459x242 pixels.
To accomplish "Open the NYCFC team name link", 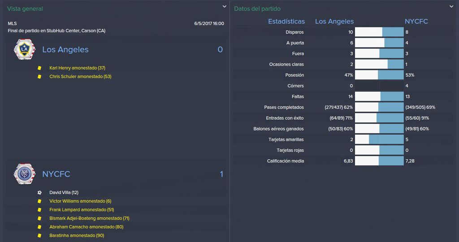I will pos(56,174).
